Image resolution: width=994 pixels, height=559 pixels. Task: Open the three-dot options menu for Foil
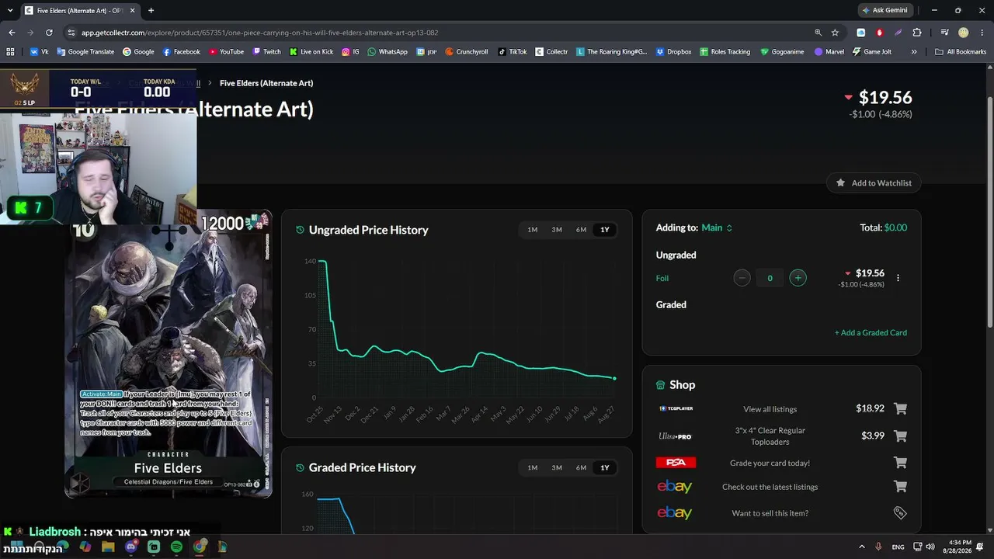click(x=898, y=278)
